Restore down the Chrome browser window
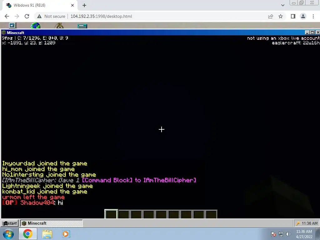 coord(301,2)
